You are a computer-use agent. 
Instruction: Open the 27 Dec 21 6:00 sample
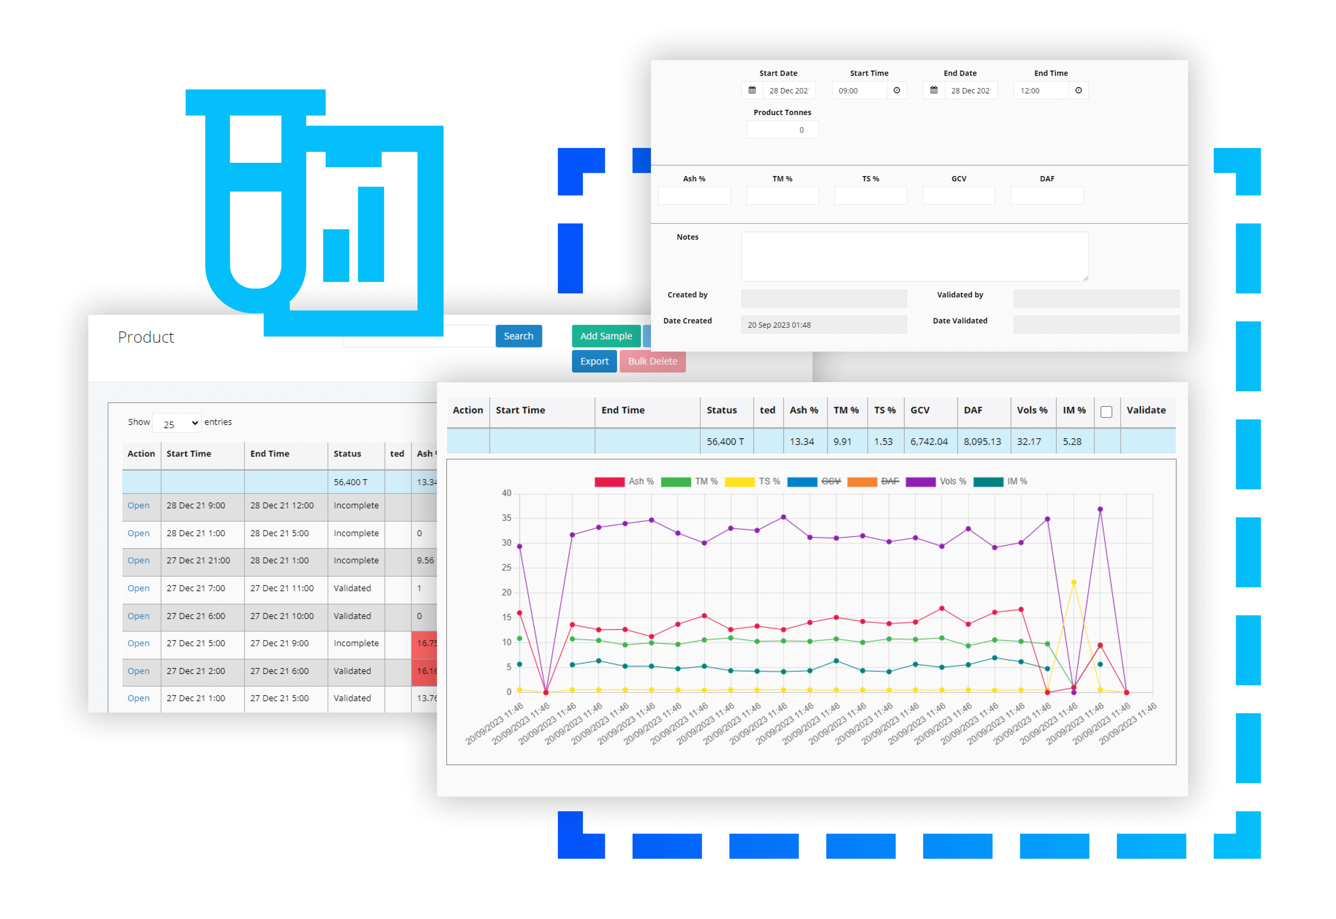138,616
